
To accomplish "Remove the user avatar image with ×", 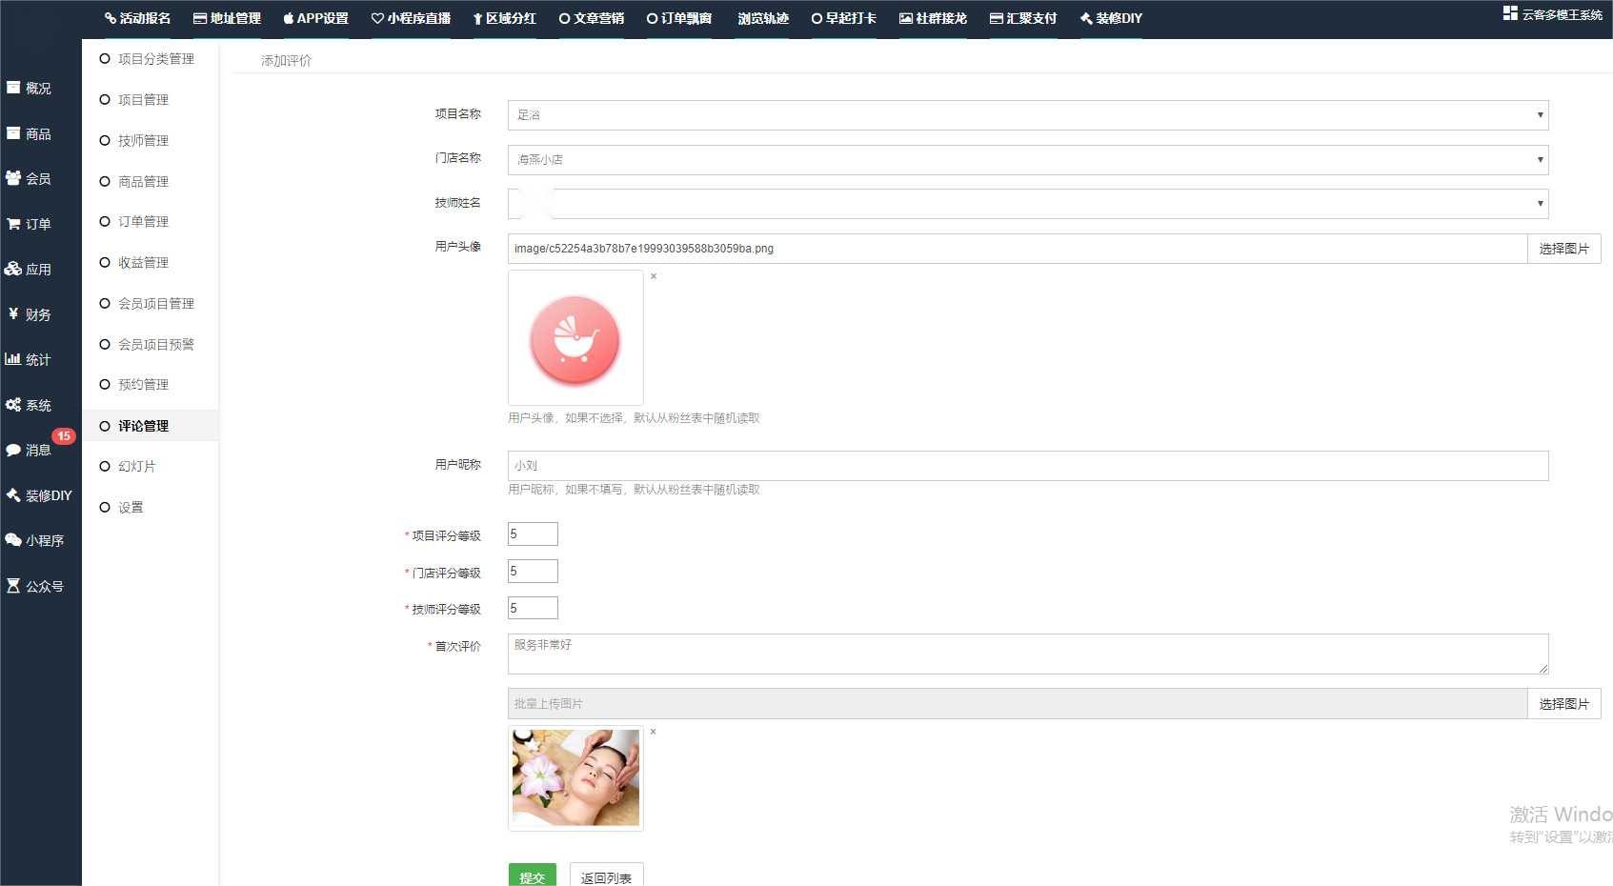I will [x=654, y=276].
